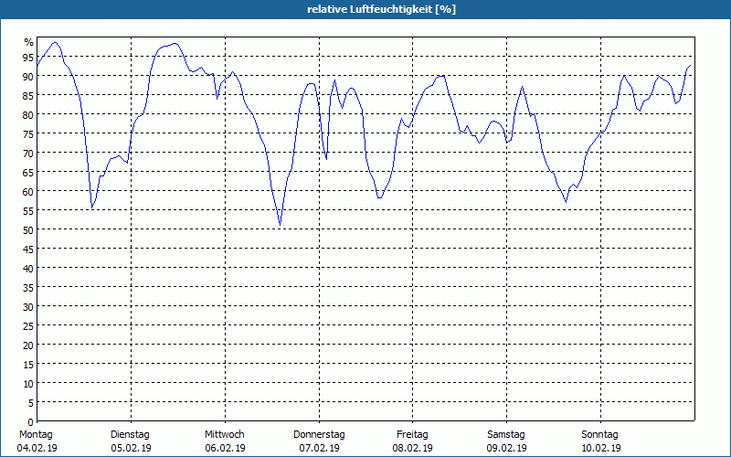Click the y-axis label 45
731x457 pixels.
click(28, 249)
